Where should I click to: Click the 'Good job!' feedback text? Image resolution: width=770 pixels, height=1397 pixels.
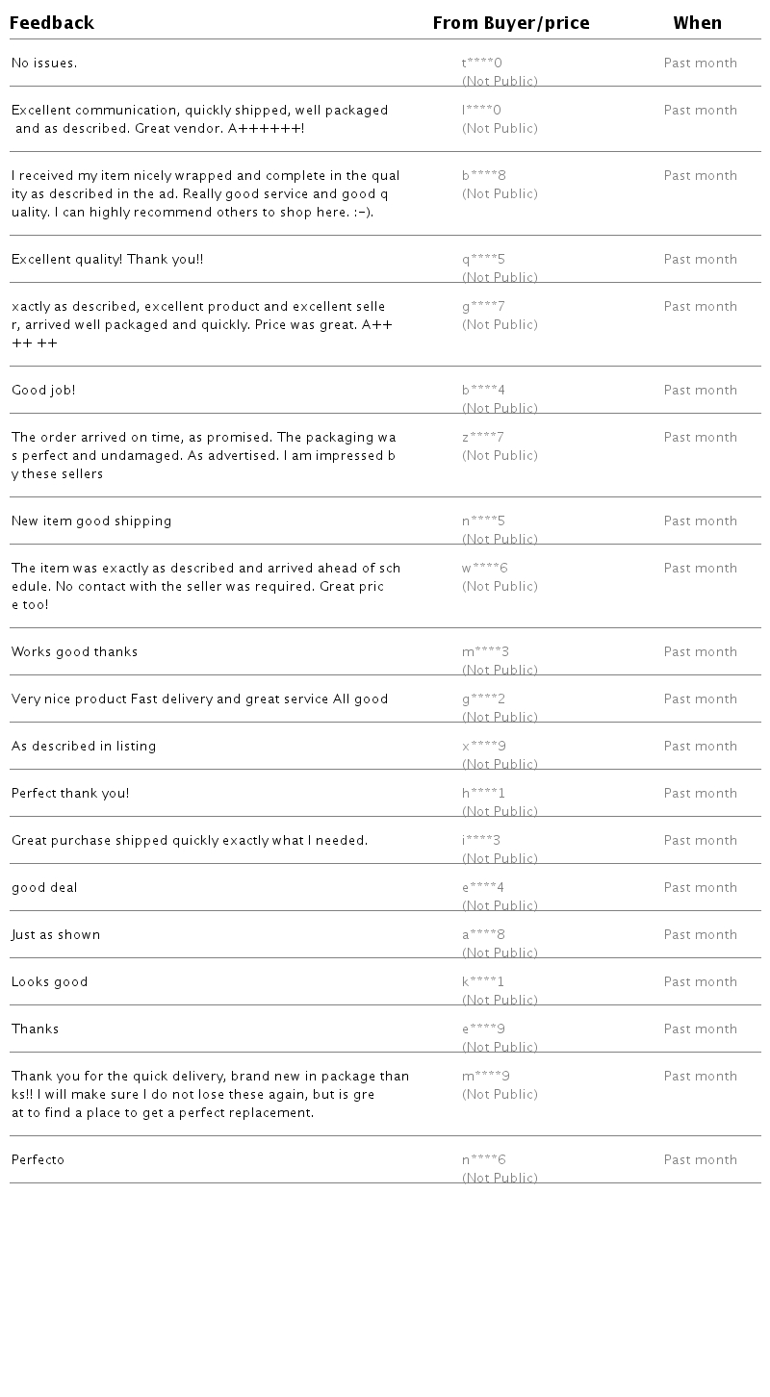(43, 391)
